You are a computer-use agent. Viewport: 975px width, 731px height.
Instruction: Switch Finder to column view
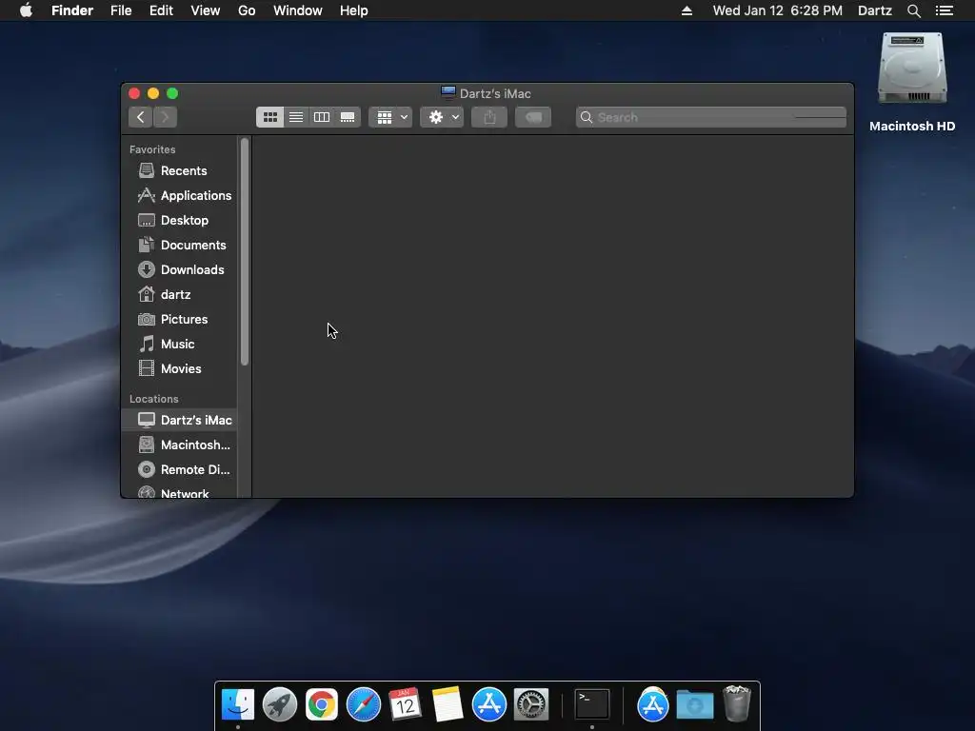322,117
